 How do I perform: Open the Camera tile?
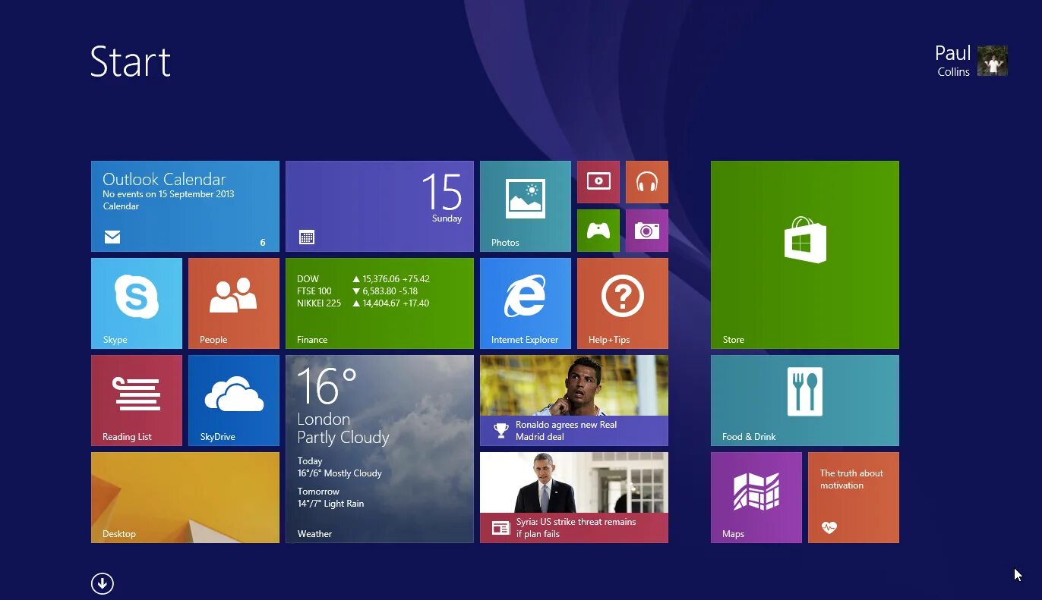(x=647, y=231)
